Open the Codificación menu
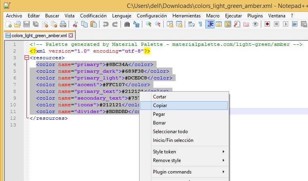The height and width of the screenshot is (181, 308). click(93, 15)
